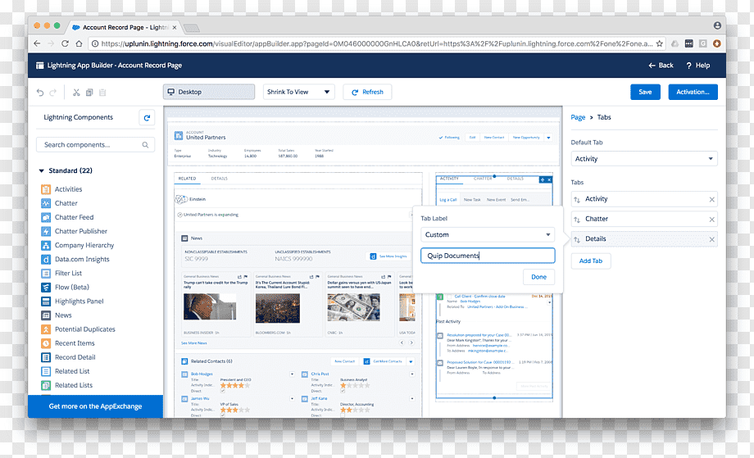Image resolution: width=754 pixels, height=458 pixels.
Task: Select the Company Hierarchy component icon
Action: click(x=46, y=245)
